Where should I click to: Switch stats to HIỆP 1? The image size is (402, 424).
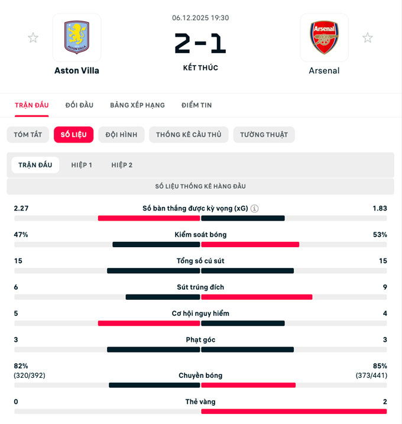[x=82, y=165]
